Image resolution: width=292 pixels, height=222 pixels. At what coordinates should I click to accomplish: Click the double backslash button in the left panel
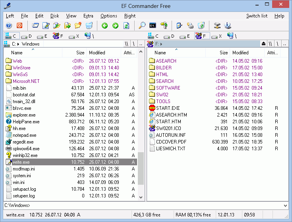click(x=127, y=44)
